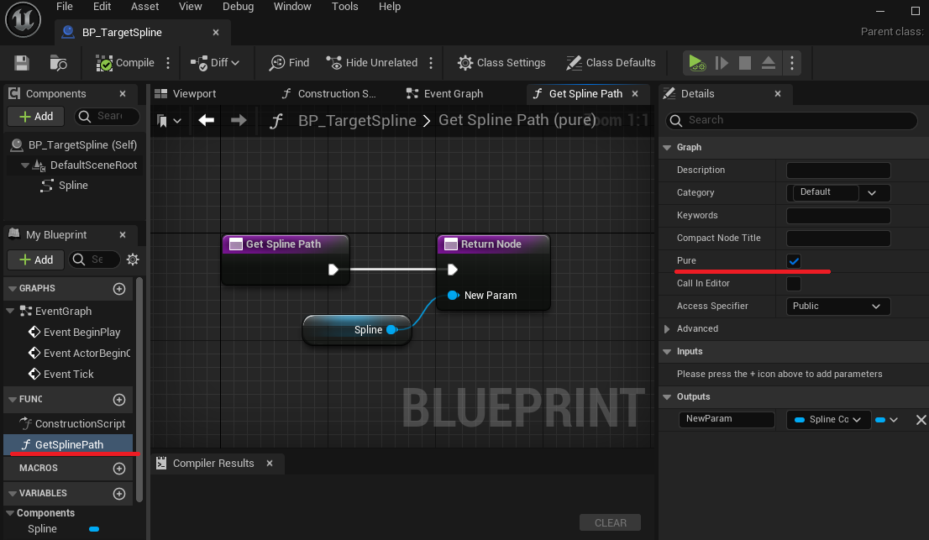
Task: Compile the blueprint
Action: click(125, 63)
